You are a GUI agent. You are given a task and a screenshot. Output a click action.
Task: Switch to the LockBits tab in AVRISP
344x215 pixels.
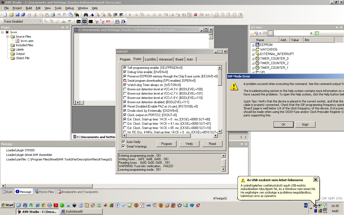[x=150, y=59]
